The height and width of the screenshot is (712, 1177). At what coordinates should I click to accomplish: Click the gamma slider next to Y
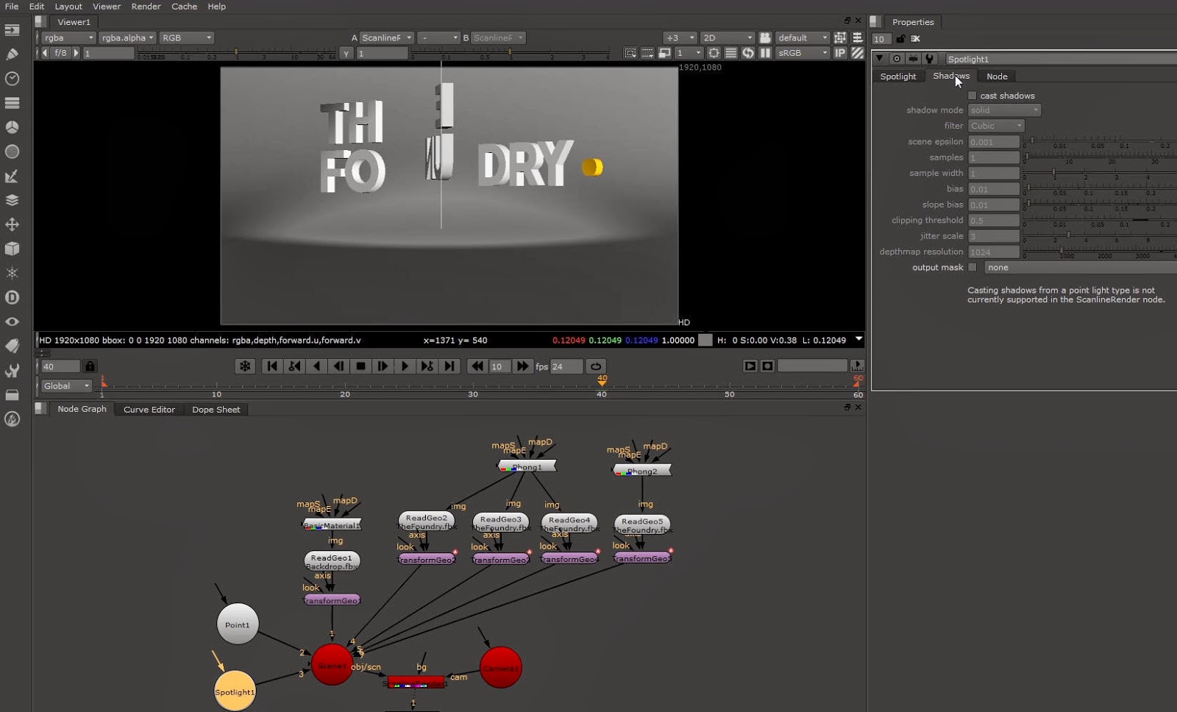(510, 54)
